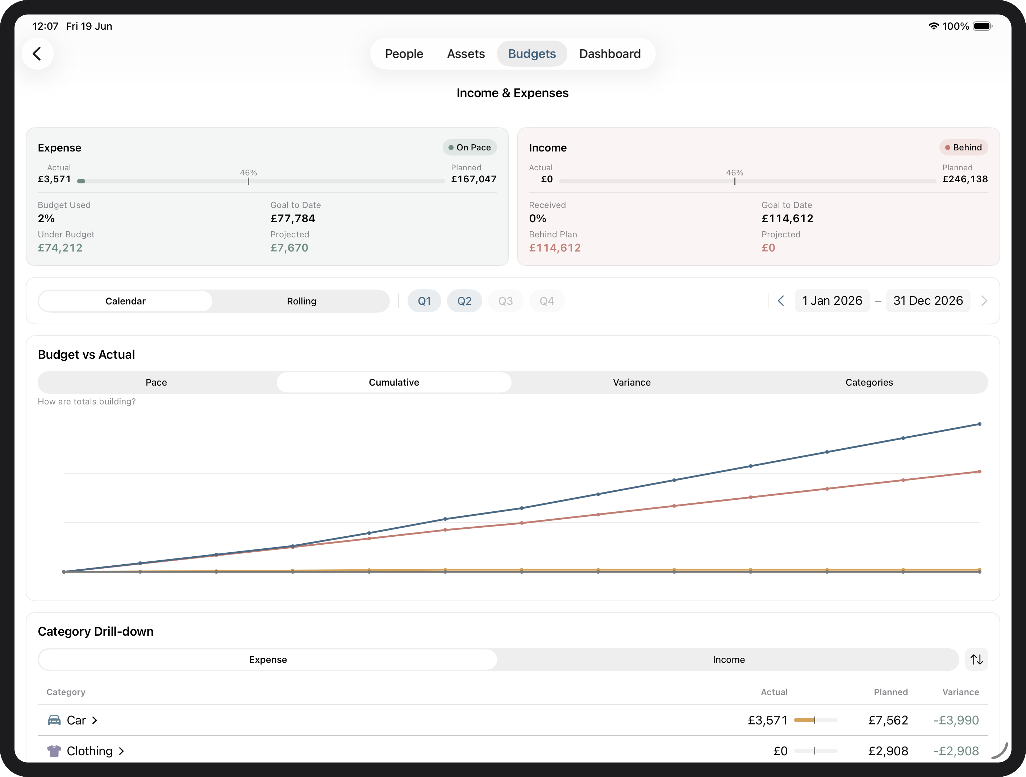Enable the Q4 quarter chip
The image size is (1026, 777).
pos(547,301)
